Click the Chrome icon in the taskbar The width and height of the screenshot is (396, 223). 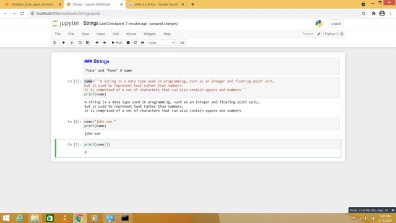click(80, 218)
